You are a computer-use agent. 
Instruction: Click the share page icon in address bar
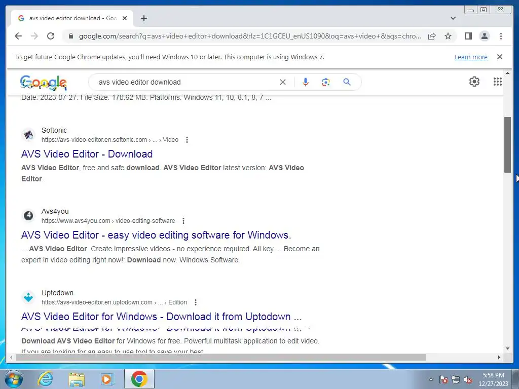tap(432, 36)
